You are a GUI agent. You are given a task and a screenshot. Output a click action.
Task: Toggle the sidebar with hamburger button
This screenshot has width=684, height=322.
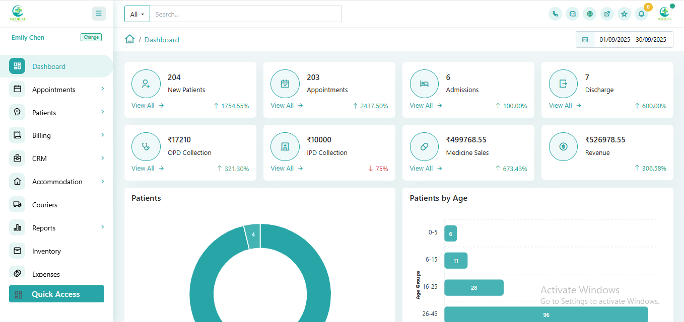point(99,14)
